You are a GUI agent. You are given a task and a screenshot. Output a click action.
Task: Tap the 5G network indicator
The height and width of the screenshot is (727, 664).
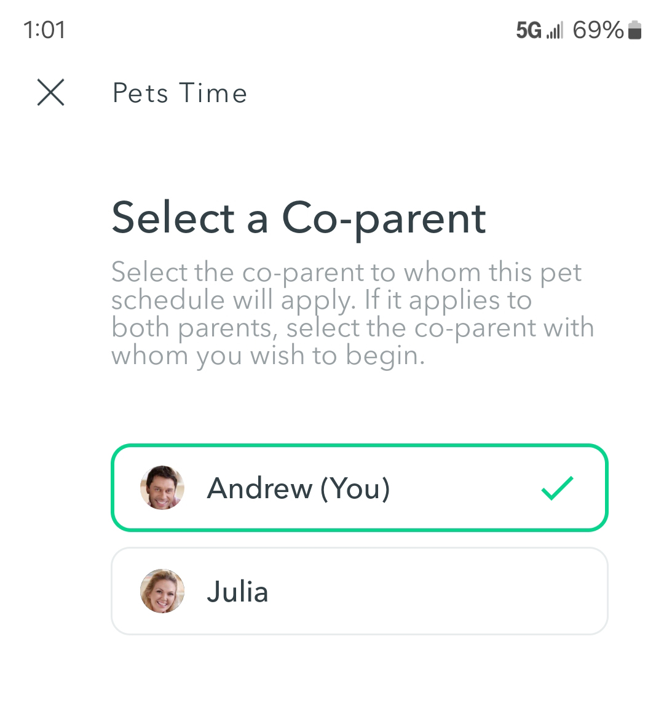pos(528,30)
